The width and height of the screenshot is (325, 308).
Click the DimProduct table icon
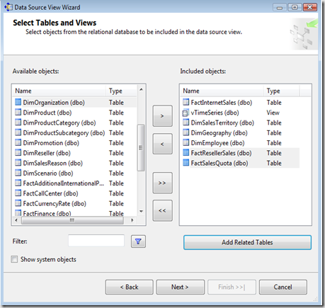pyautogui.click(x=18, y=112)
